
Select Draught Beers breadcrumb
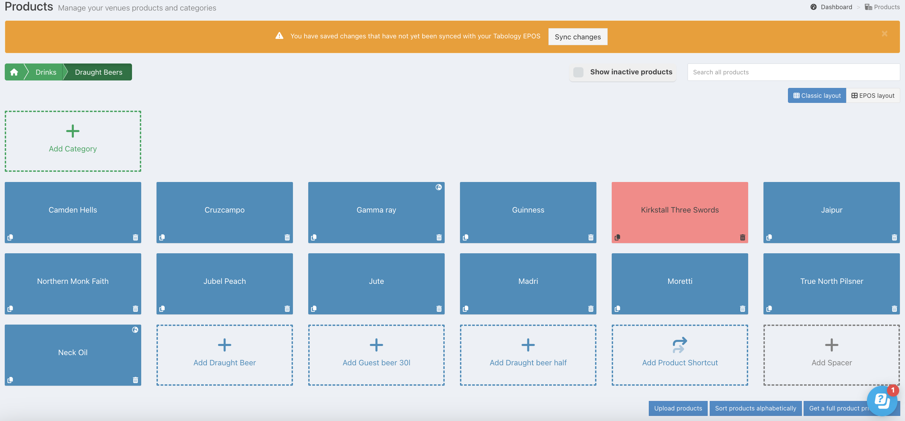coord(99,72)
